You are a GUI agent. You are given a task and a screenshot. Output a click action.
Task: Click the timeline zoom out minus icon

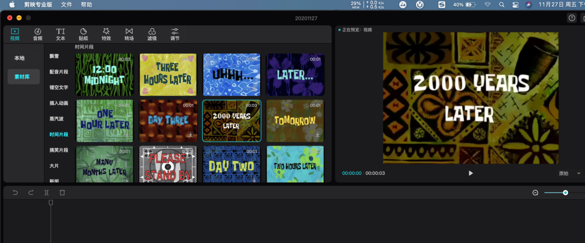535,193
